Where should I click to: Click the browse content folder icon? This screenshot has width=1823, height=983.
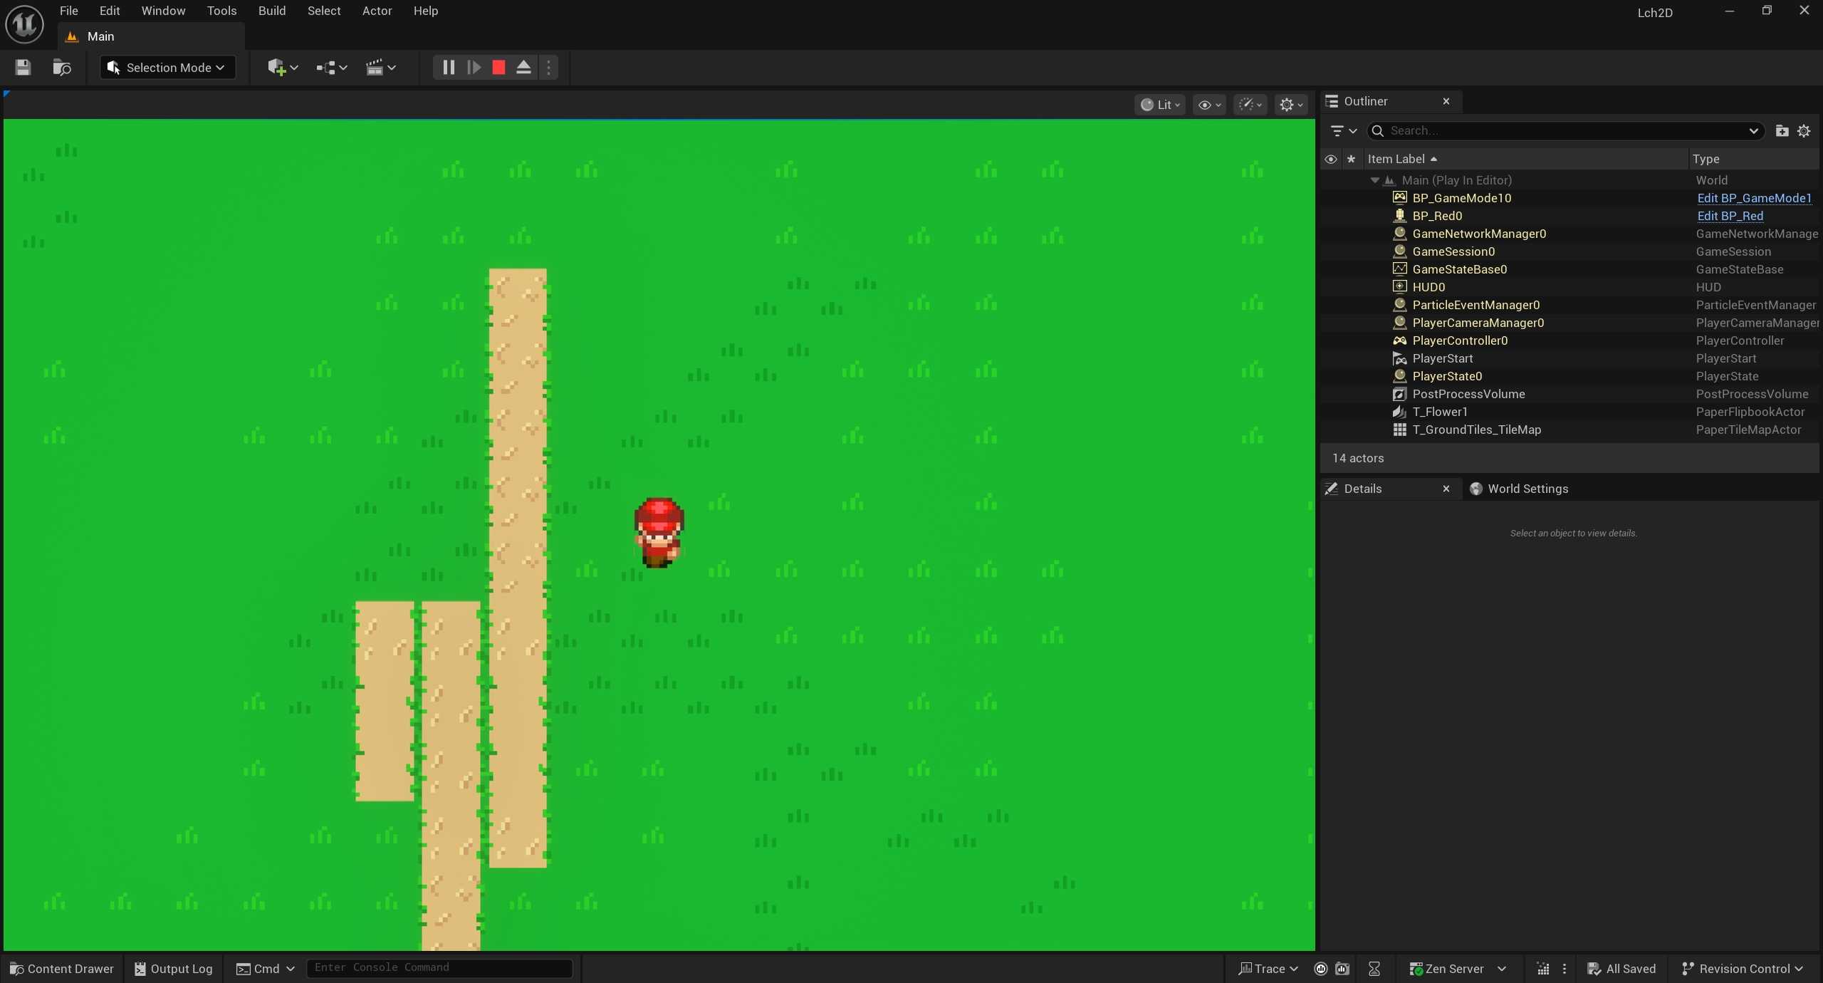coord(62,68)
